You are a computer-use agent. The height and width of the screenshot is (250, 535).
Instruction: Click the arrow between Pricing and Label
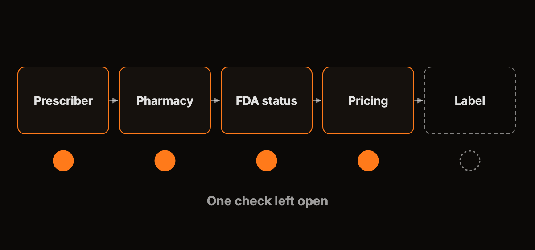[419, 100]
